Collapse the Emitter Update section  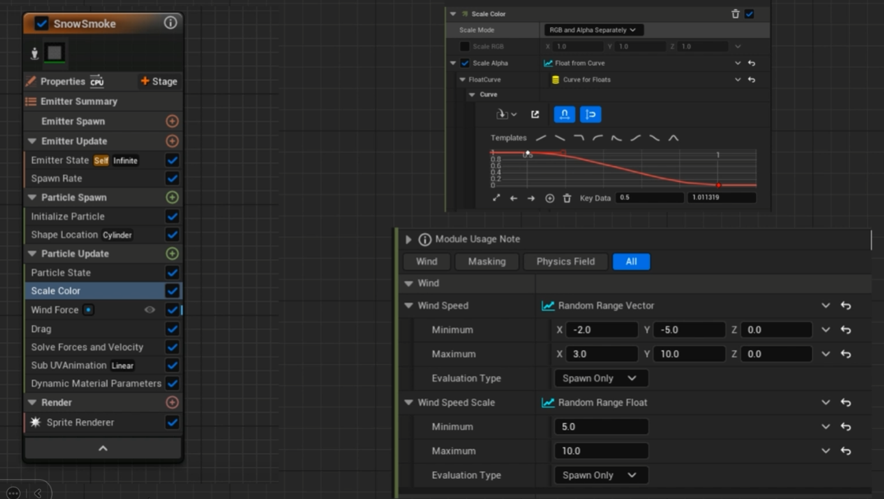click(32, 141)
